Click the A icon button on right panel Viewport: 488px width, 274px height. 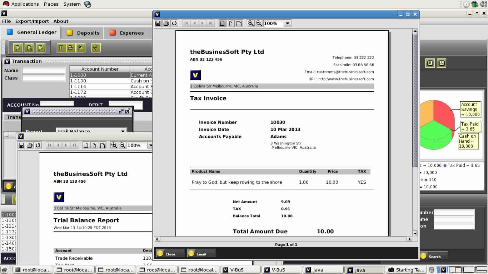(x=442, y=63)
